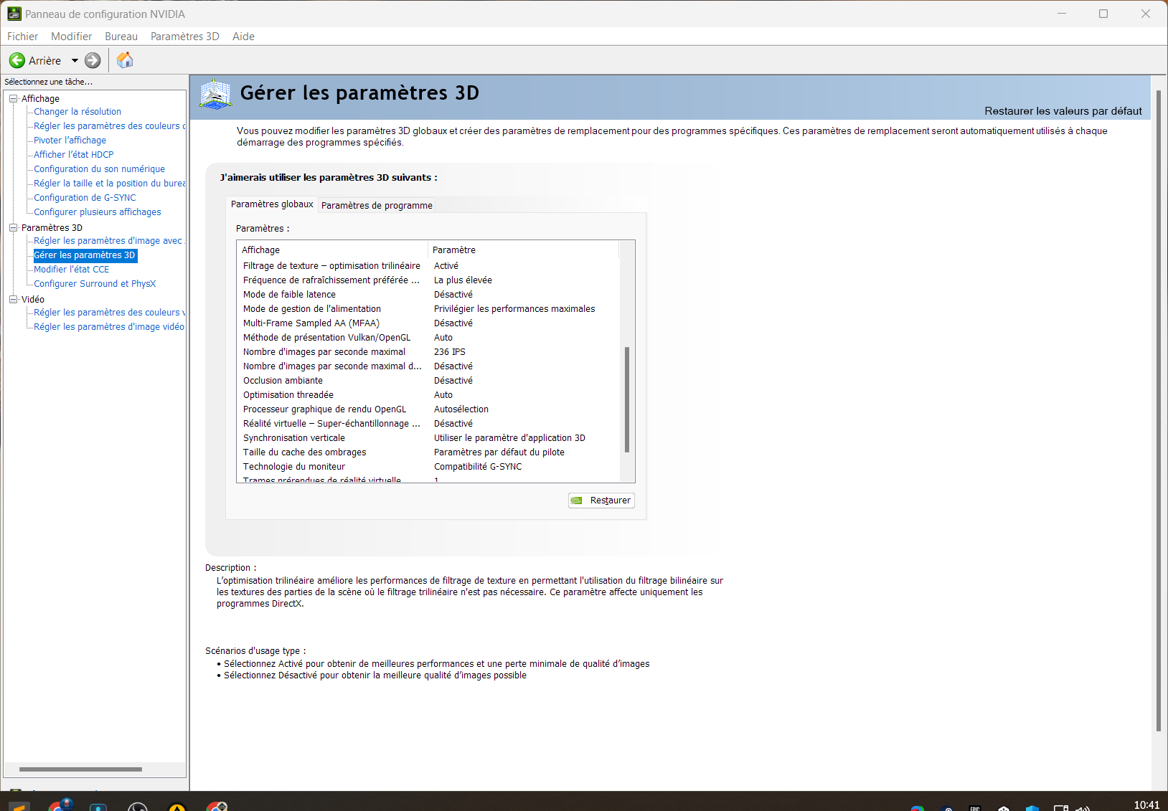Click the 3D settings icon beside the page title
The width and height of the screenshot is (1168, 811).
[215, 93]
